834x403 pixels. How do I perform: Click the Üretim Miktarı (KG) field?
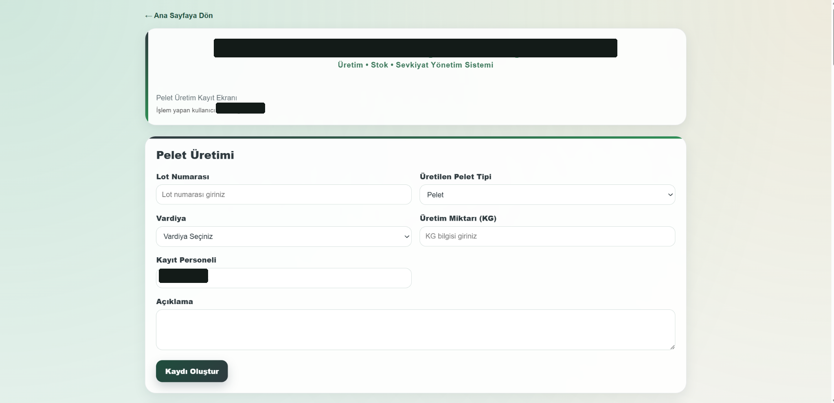[547, 237]
